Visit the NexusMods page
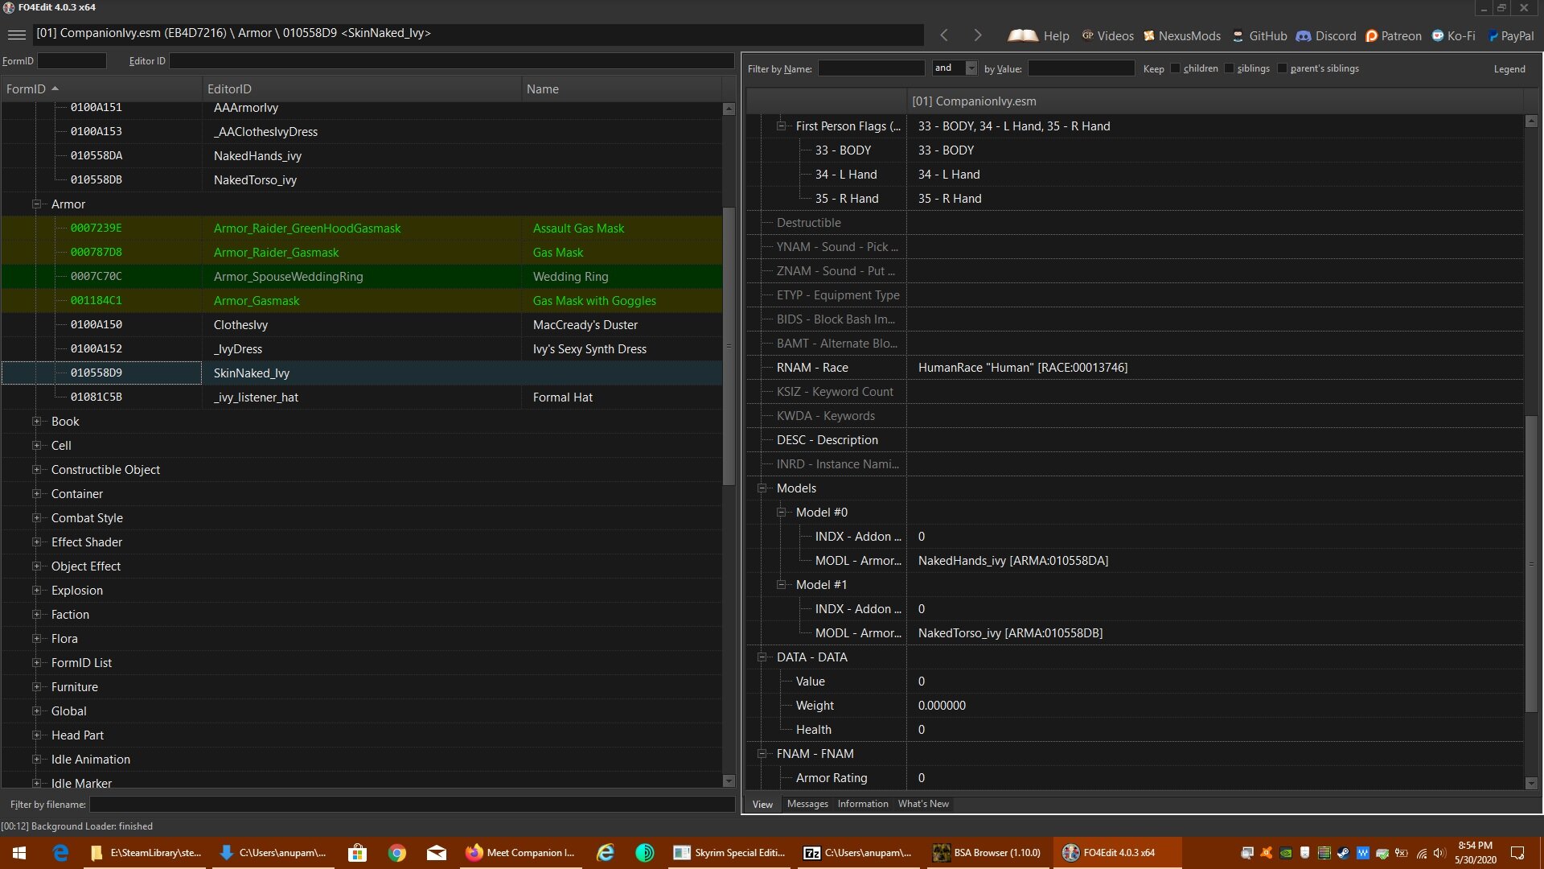1544x869 pixels. [x=1182, y=35]
